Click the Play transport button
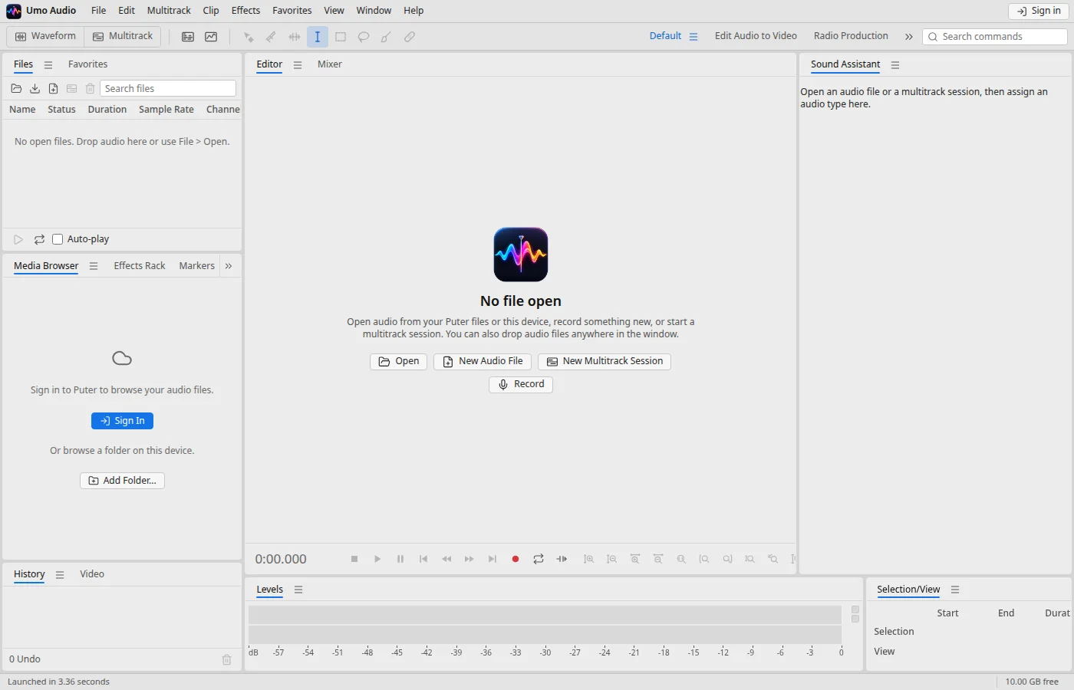The width and height of the screenshot is (1074, 690). (x=377, y=559)
